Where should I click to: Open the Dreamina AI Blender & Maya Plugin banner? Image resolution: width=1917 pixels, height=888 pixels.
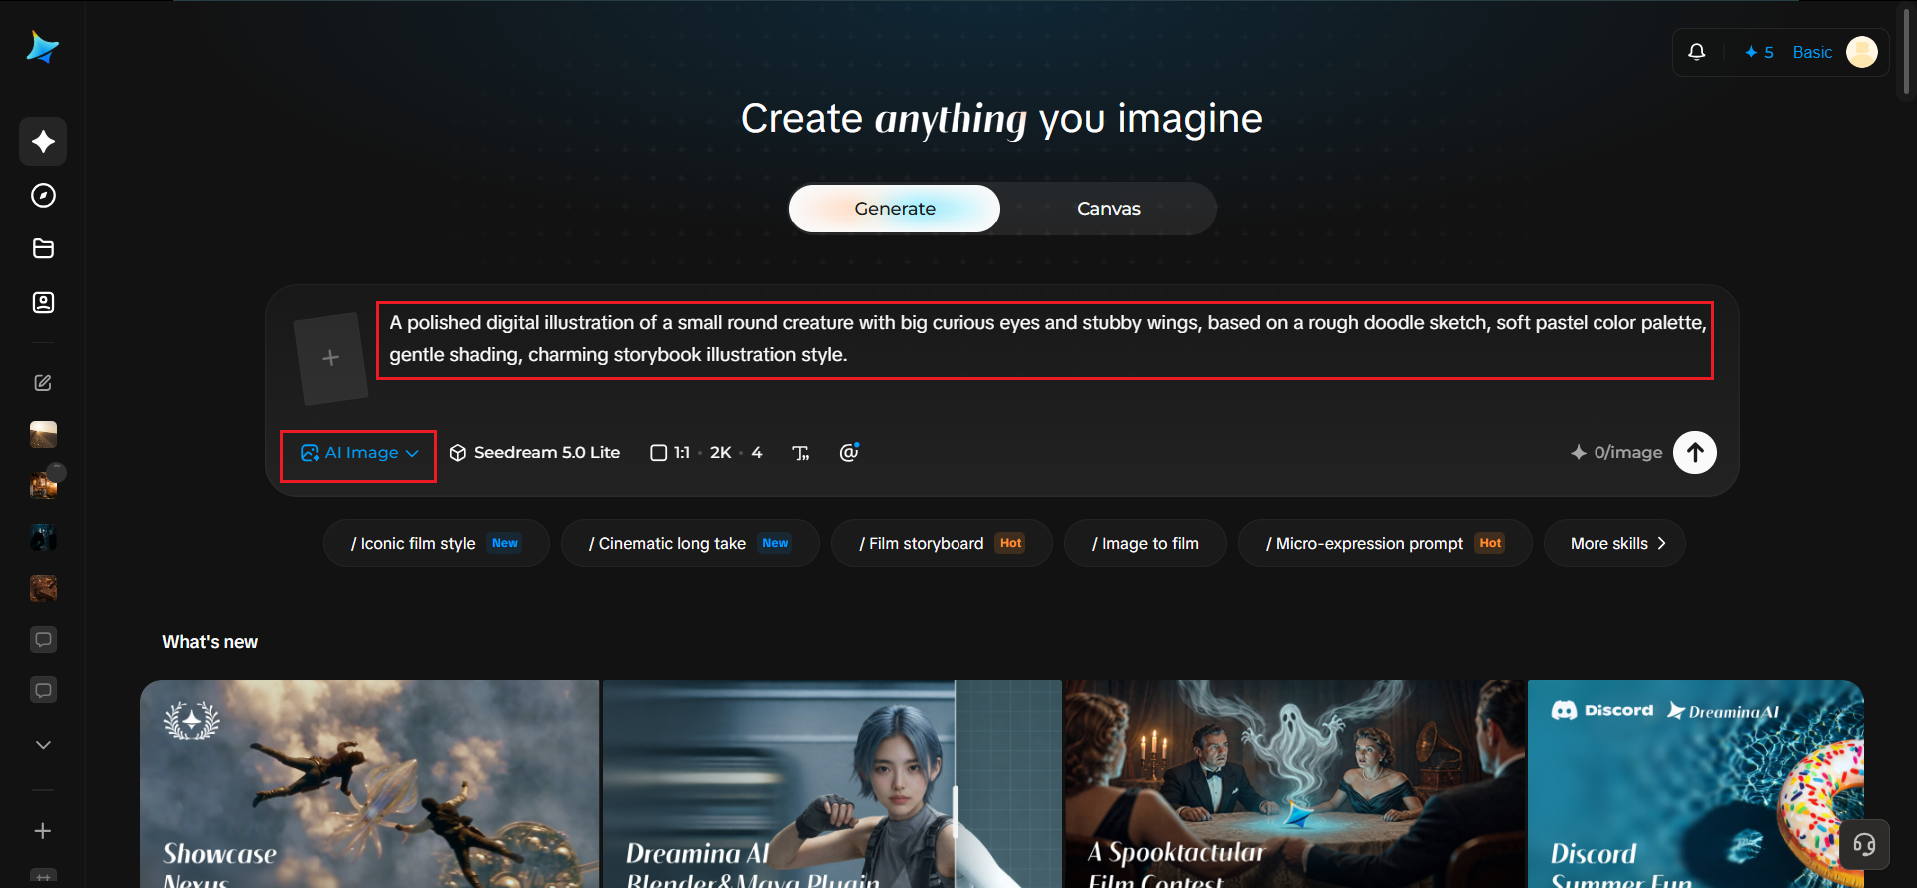[x=833, y=784]
